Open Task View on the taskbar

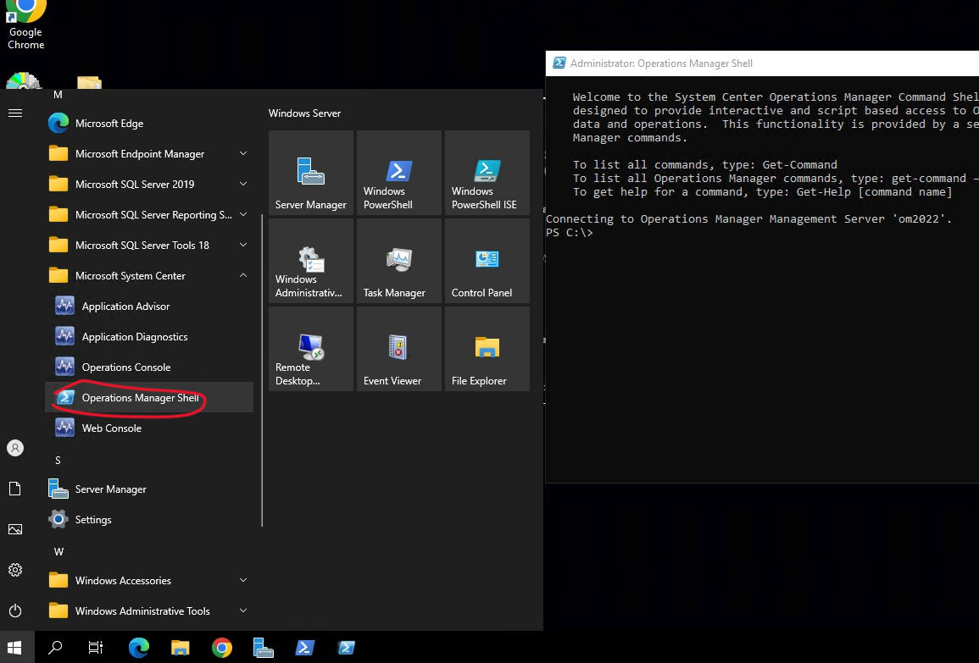(x=96, y=648)
